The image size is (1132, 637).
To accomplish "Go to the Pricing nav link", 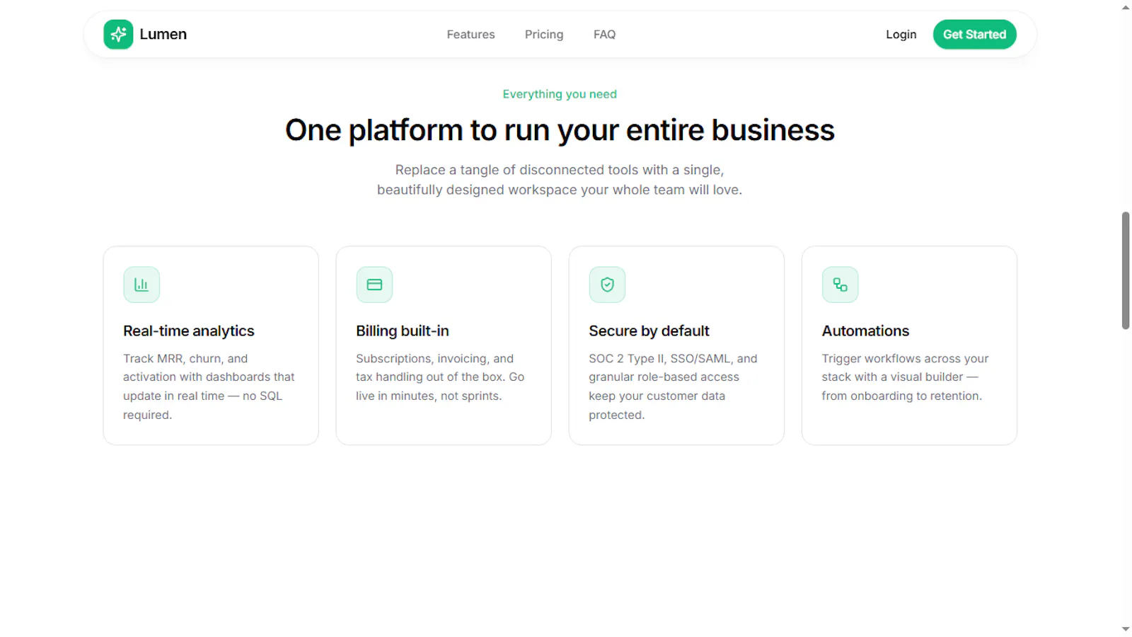I will (544, 34).
